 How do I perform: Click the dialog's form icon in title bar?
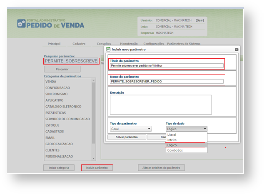108,49
